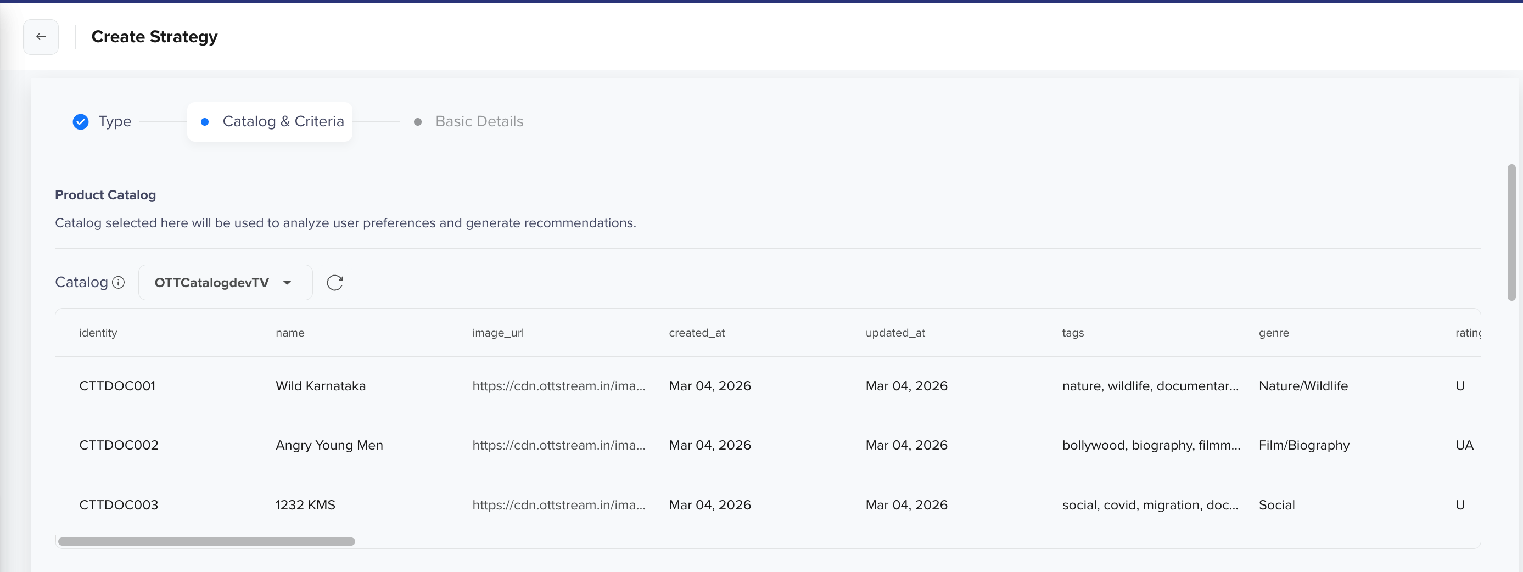Click the image URL for Angry Young Men
Viewport: 1523px width, 572px height.
point(559,445)
